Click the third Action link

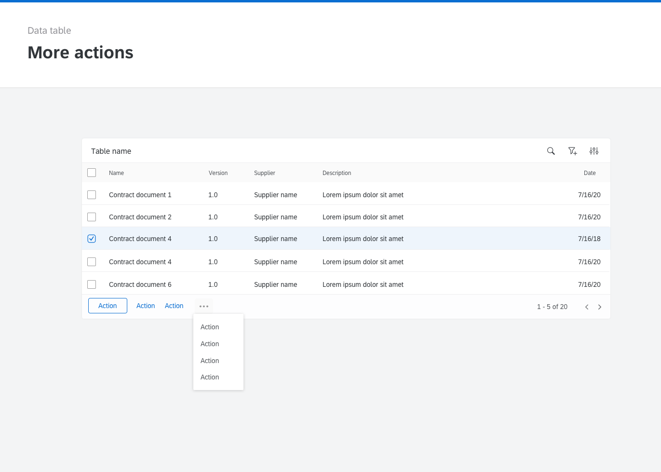[174, 305]
